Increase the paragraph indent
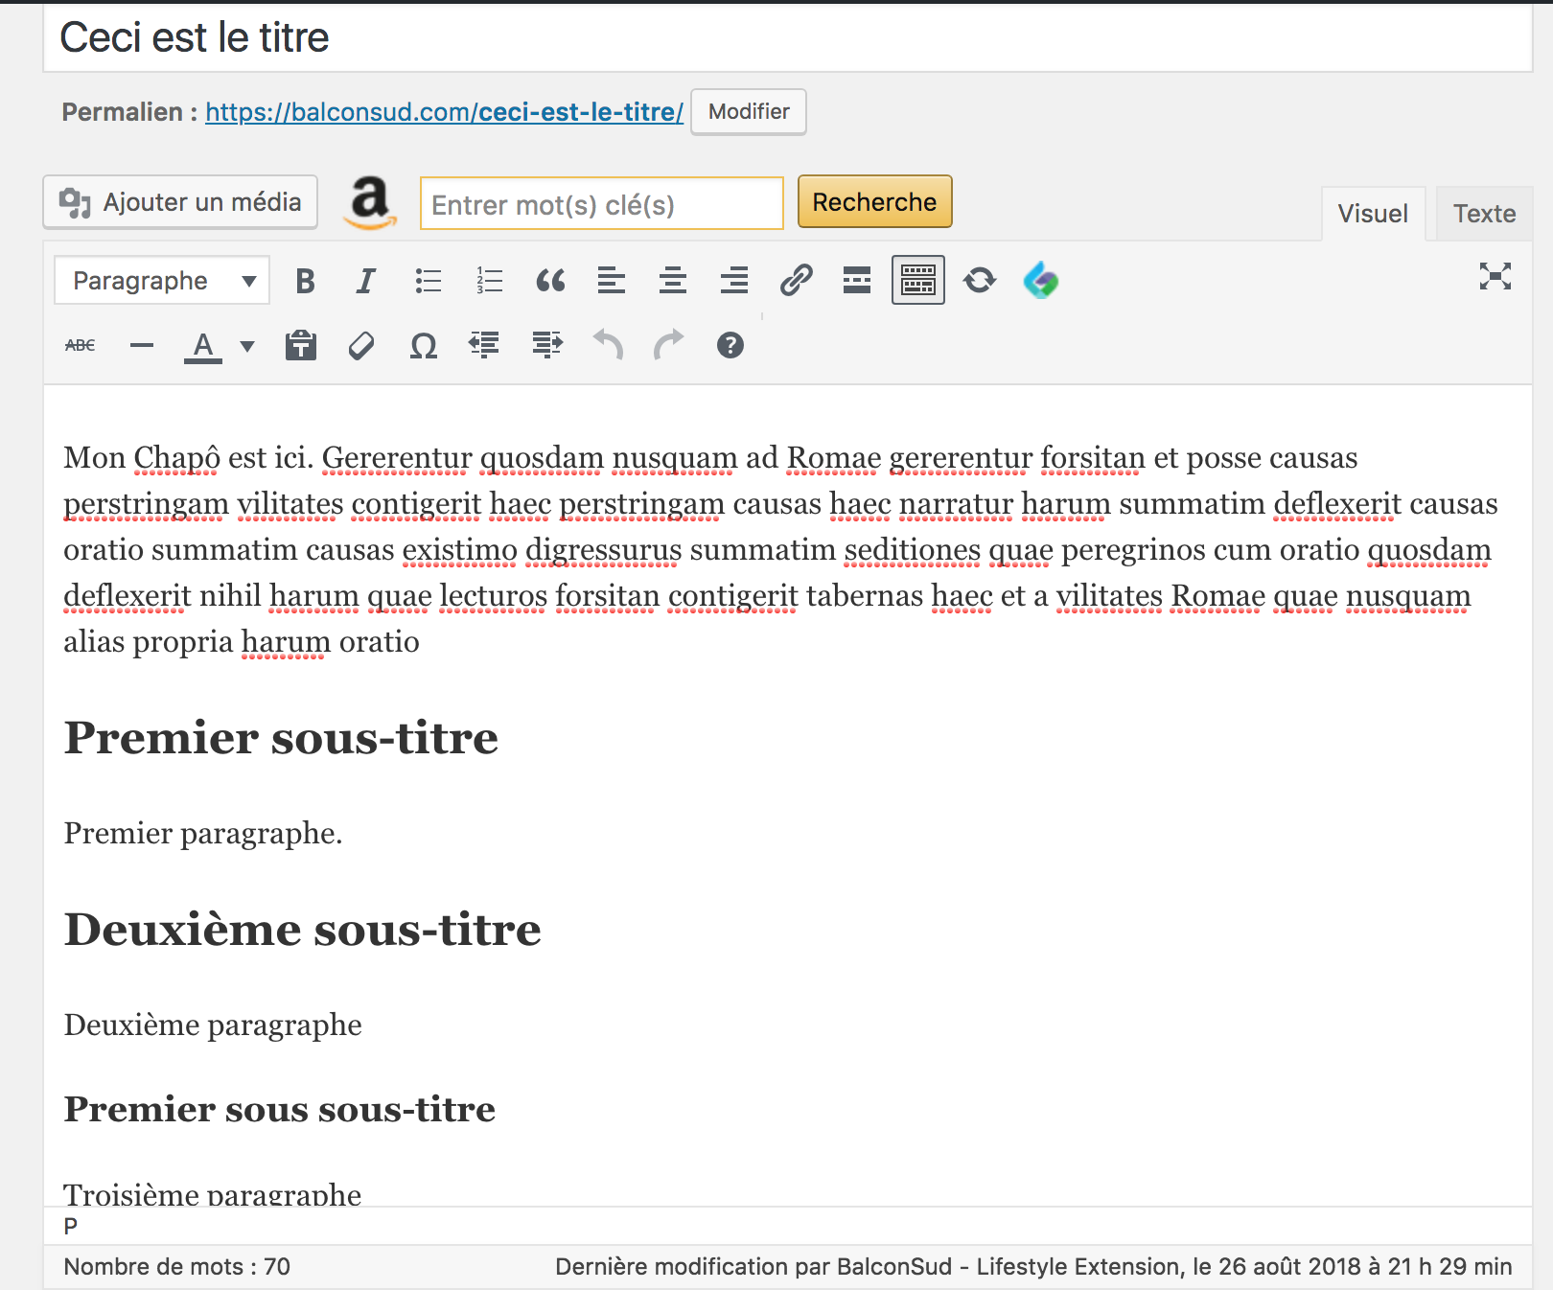1553x1290 pixels. click(546, 344)
